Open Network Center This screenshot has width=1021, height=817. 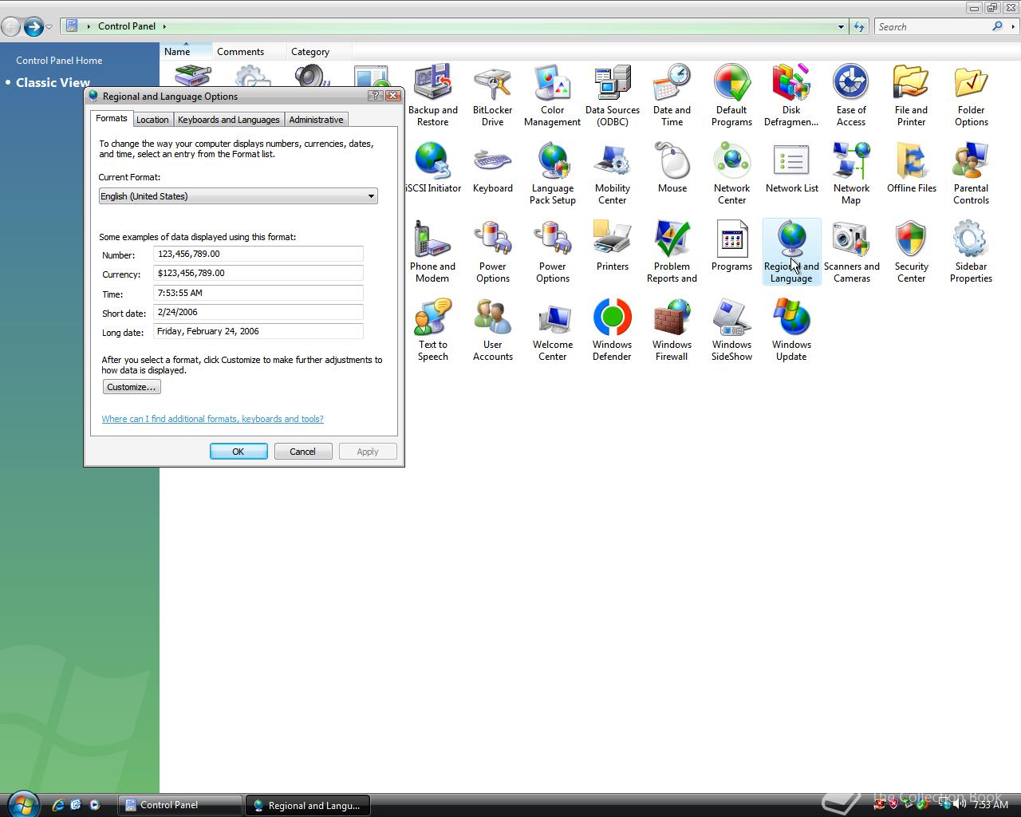click(x=731, y=174)
